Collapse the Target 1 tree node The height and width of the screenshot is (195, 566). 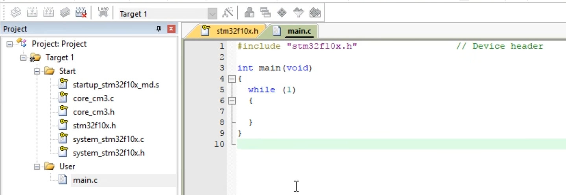(23, 58)
